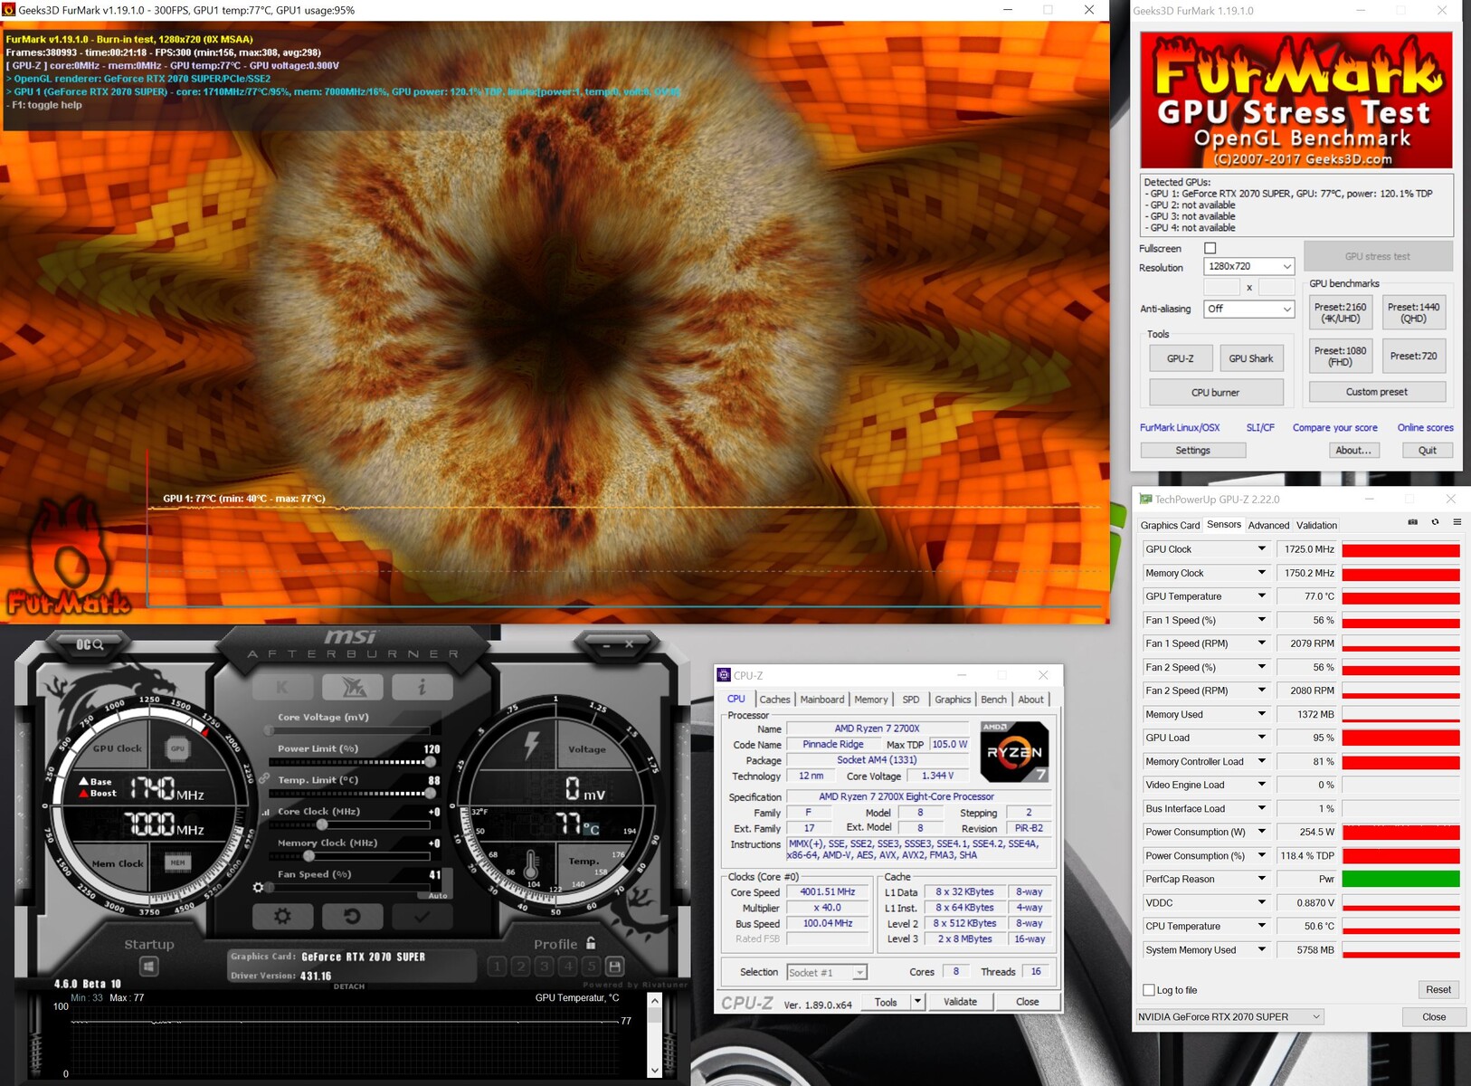The width and height of the screenshot is (1471, 1086).
Task: Click Afterburner reset-to-defaults arrow button
Action: pyautogui.click(x=352, y=916)
